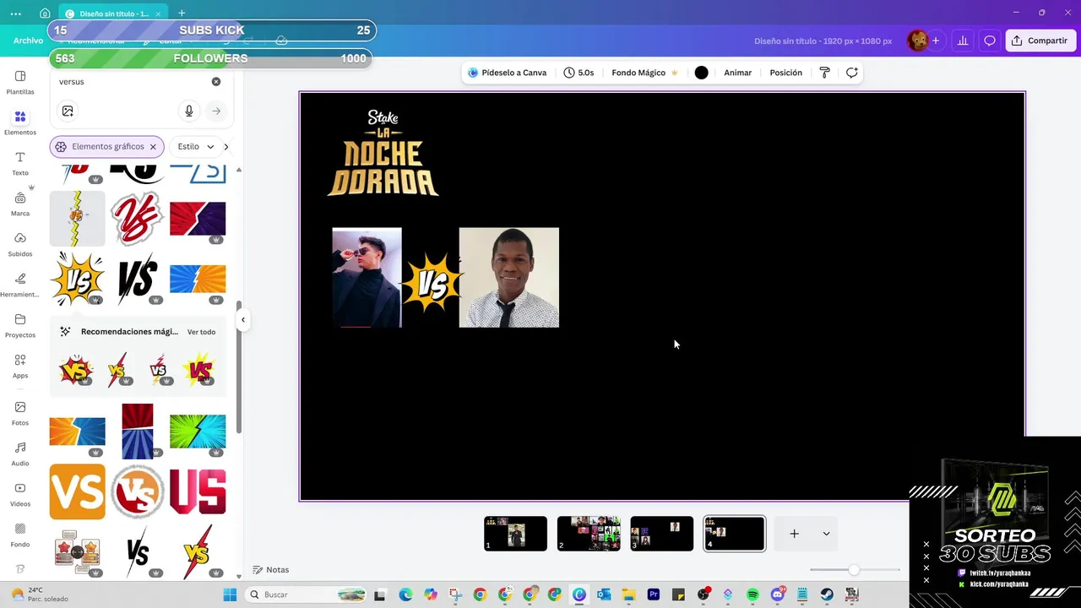Open Spotify from the taskbar

pos(752,594)
